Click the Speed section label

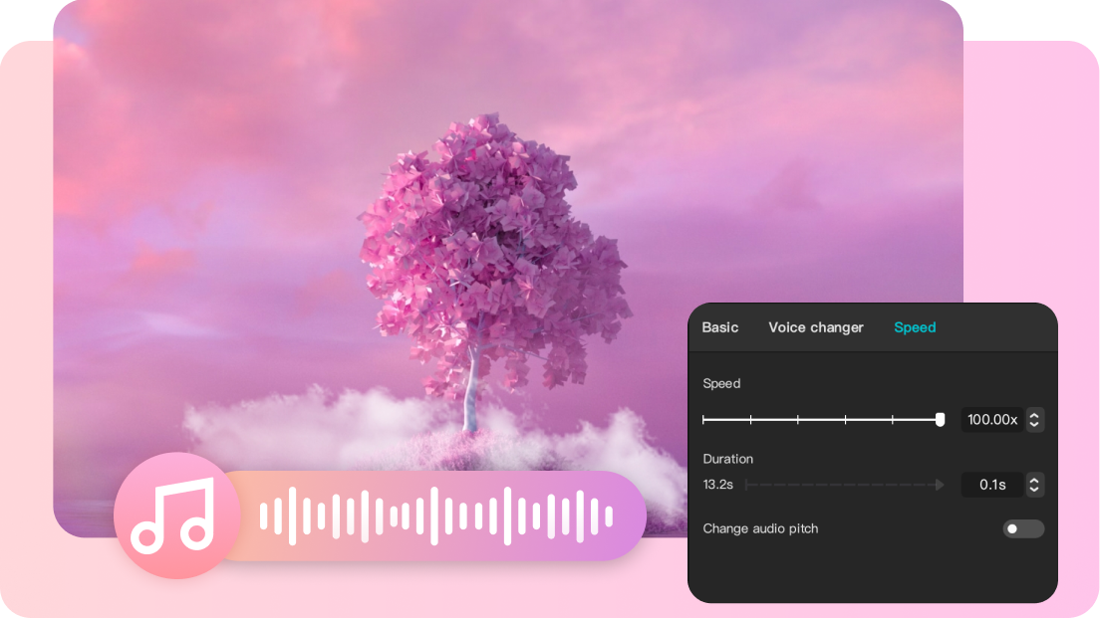(721, 383)
